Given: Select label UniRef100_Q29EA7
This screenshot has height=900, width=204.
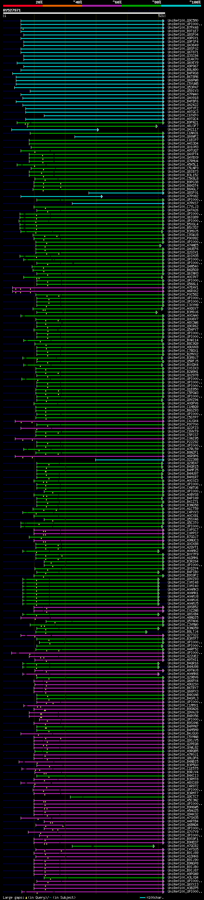Looking at the screenshot, I should click(183, 463).
